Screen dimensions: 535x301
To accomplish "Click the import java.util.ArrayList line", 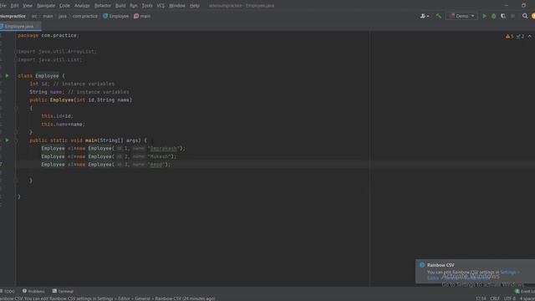I will click(x=57, y=52).
